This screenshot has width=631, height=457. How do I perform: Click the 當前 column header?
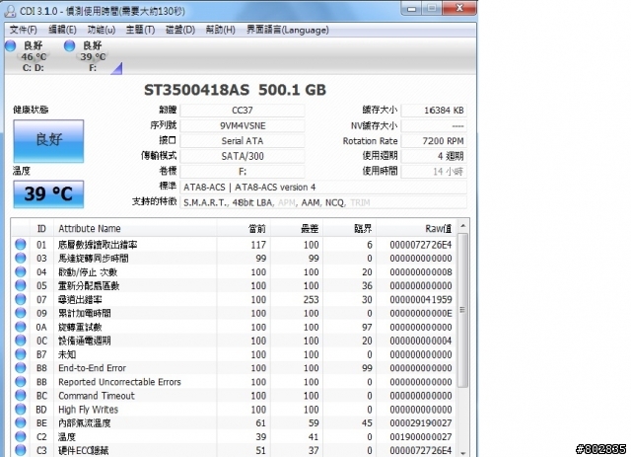tap(244, 229)
